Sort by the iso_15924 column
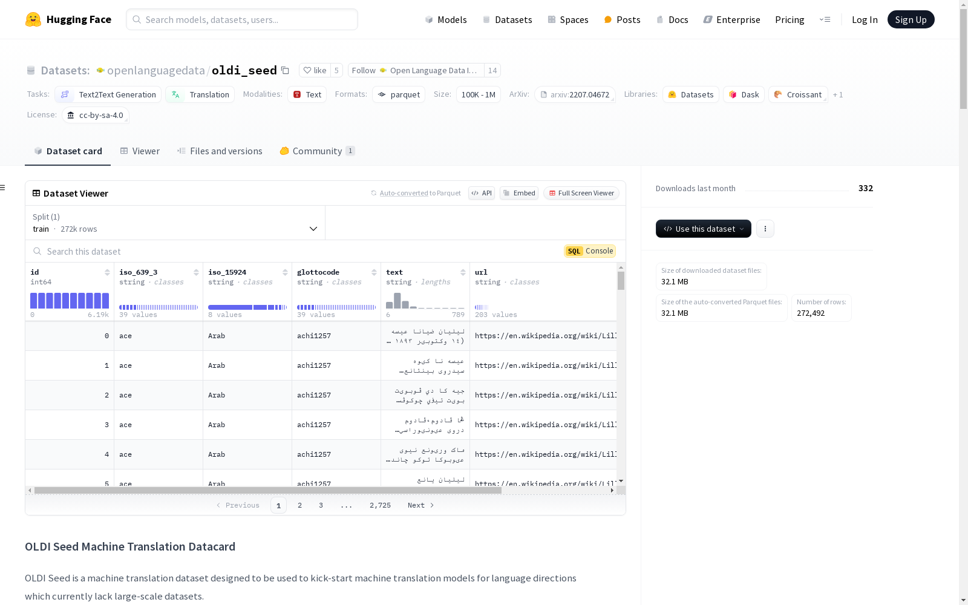Image resolution: width=968 pixels, height=605 pixels. (285, 272)
